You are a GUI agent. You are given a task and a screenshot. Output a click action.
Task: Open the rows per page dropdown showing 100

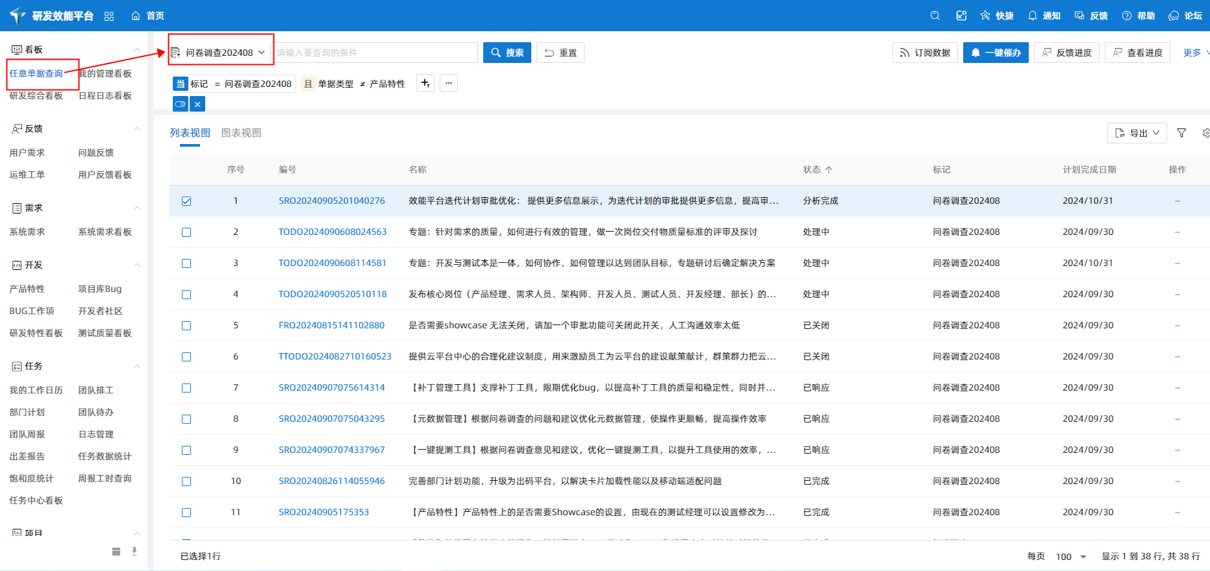1071,557
